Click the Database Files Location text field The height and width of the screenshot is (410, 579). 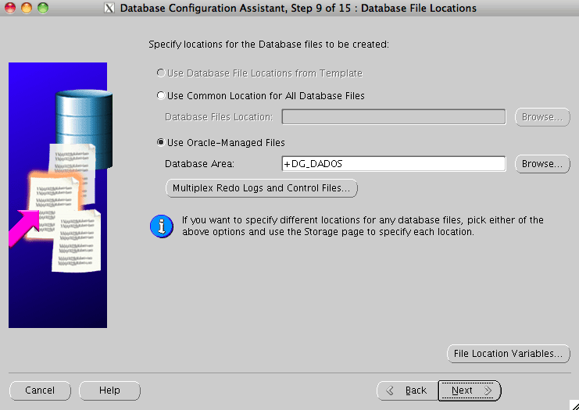[394, 117]
